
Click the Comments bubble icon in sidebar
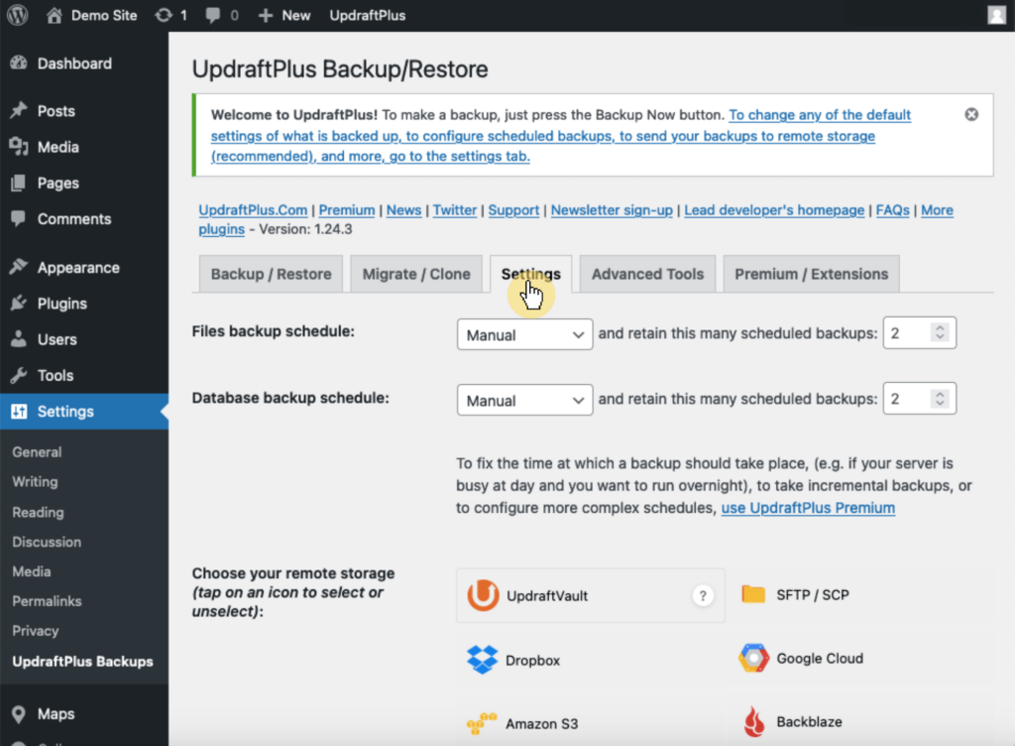(x=19, y=219)
